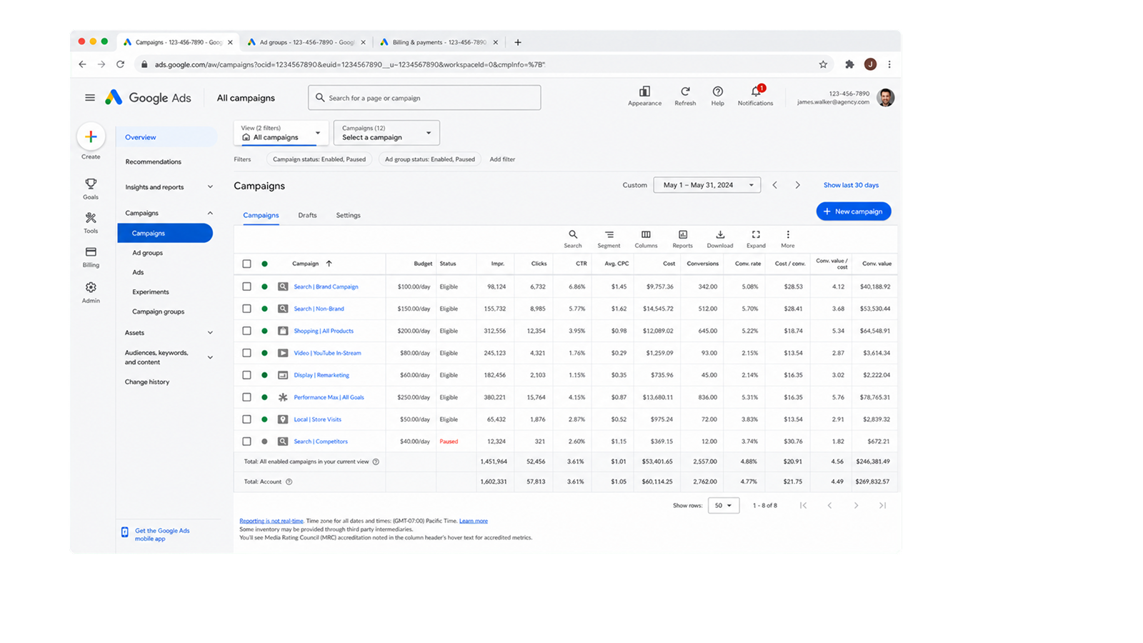Click the Columns icon above the table
The image size is (1143, 643).
click(x=646, y=239)
